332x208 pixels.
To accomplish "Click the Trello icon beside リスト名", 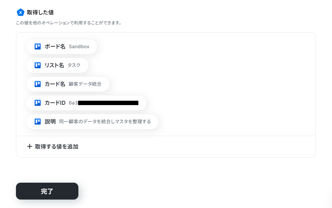I will [38, 65].
